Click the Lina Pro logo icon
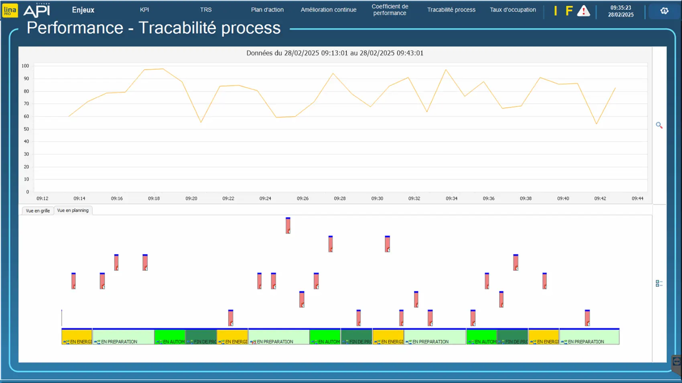This screenshot has width=682, height=383. pos(10,10)
